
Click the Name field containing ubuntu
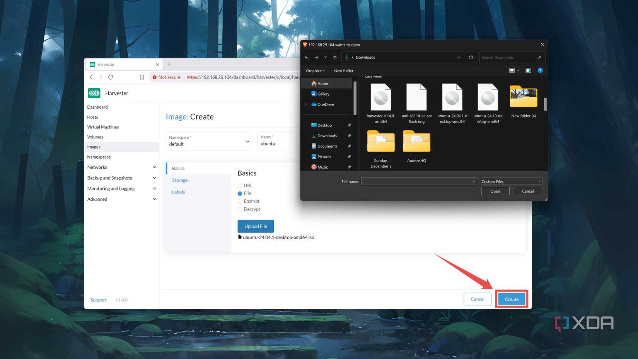pyautogui.click(x=279, y=141)
